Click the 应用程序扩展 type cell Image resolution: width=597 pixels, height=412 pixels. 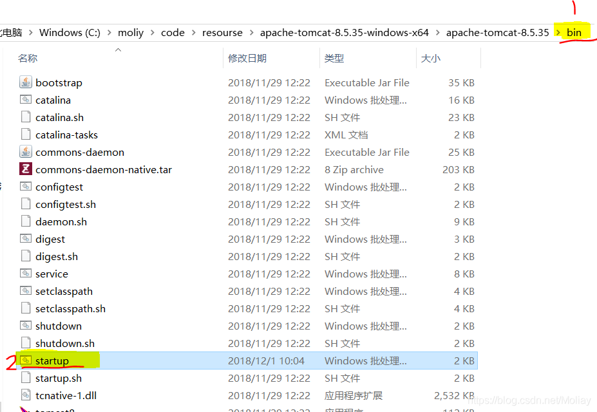[354, 396]
